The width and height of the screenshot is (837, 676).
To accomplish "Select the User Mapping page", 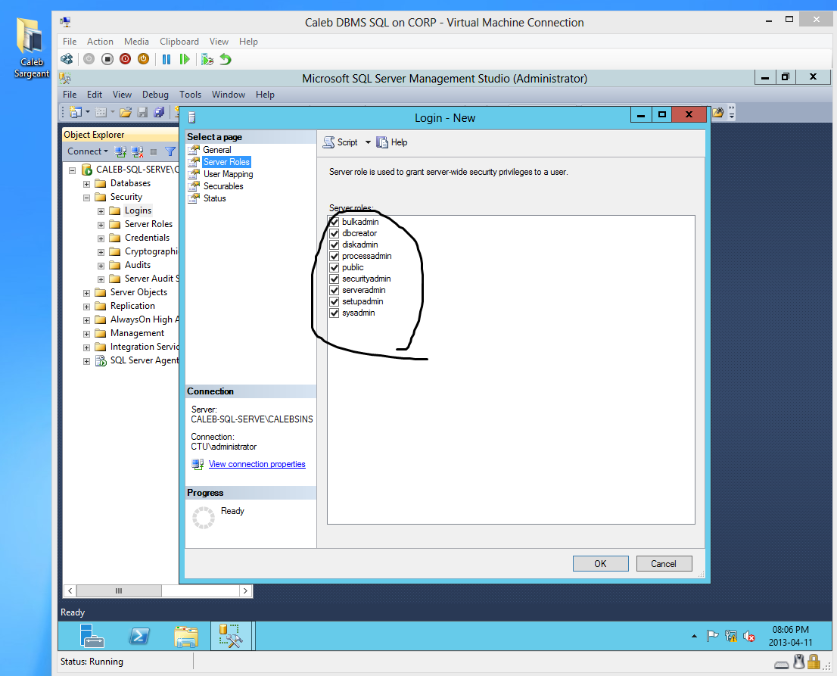I will [x=228, y=174].
